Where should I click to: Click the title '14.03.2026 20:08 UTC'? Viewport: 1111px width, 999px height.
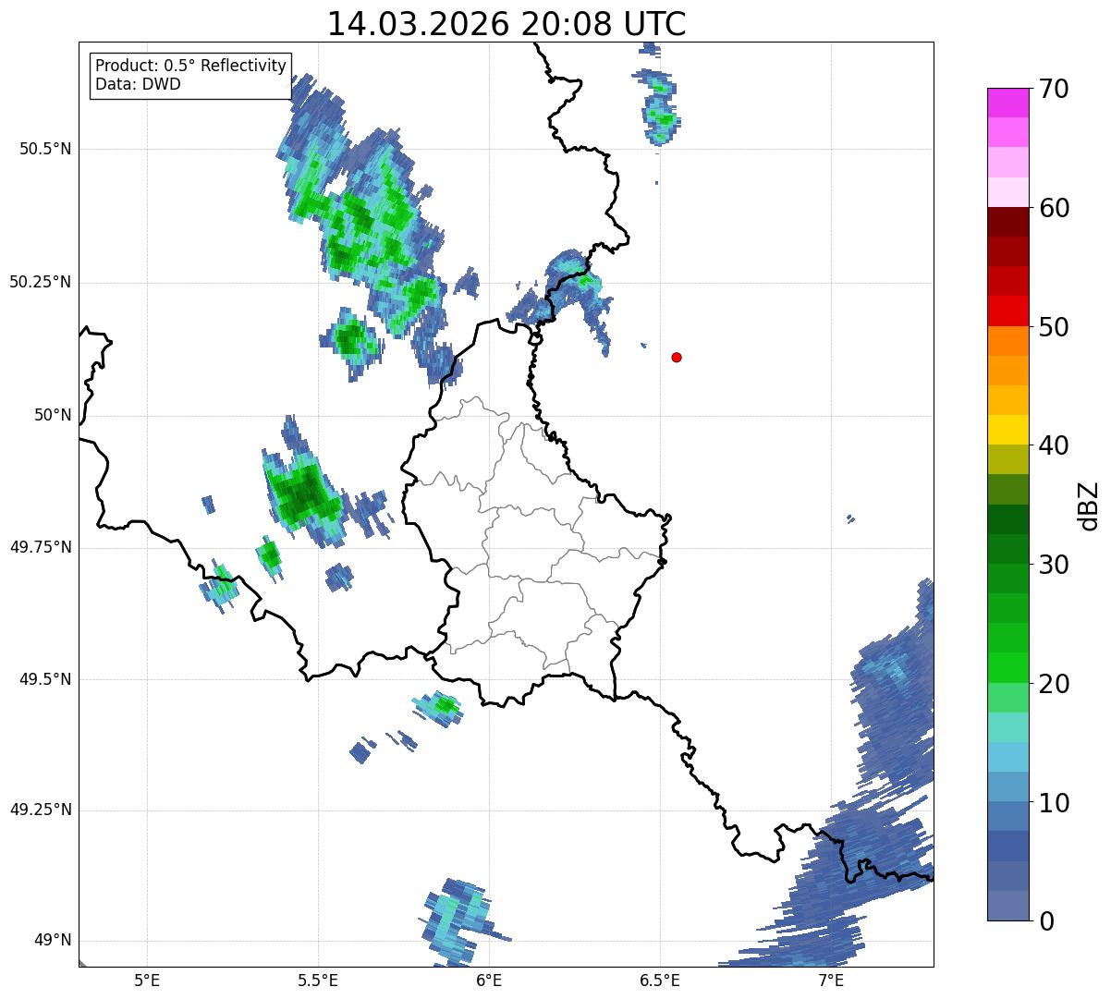507,24
